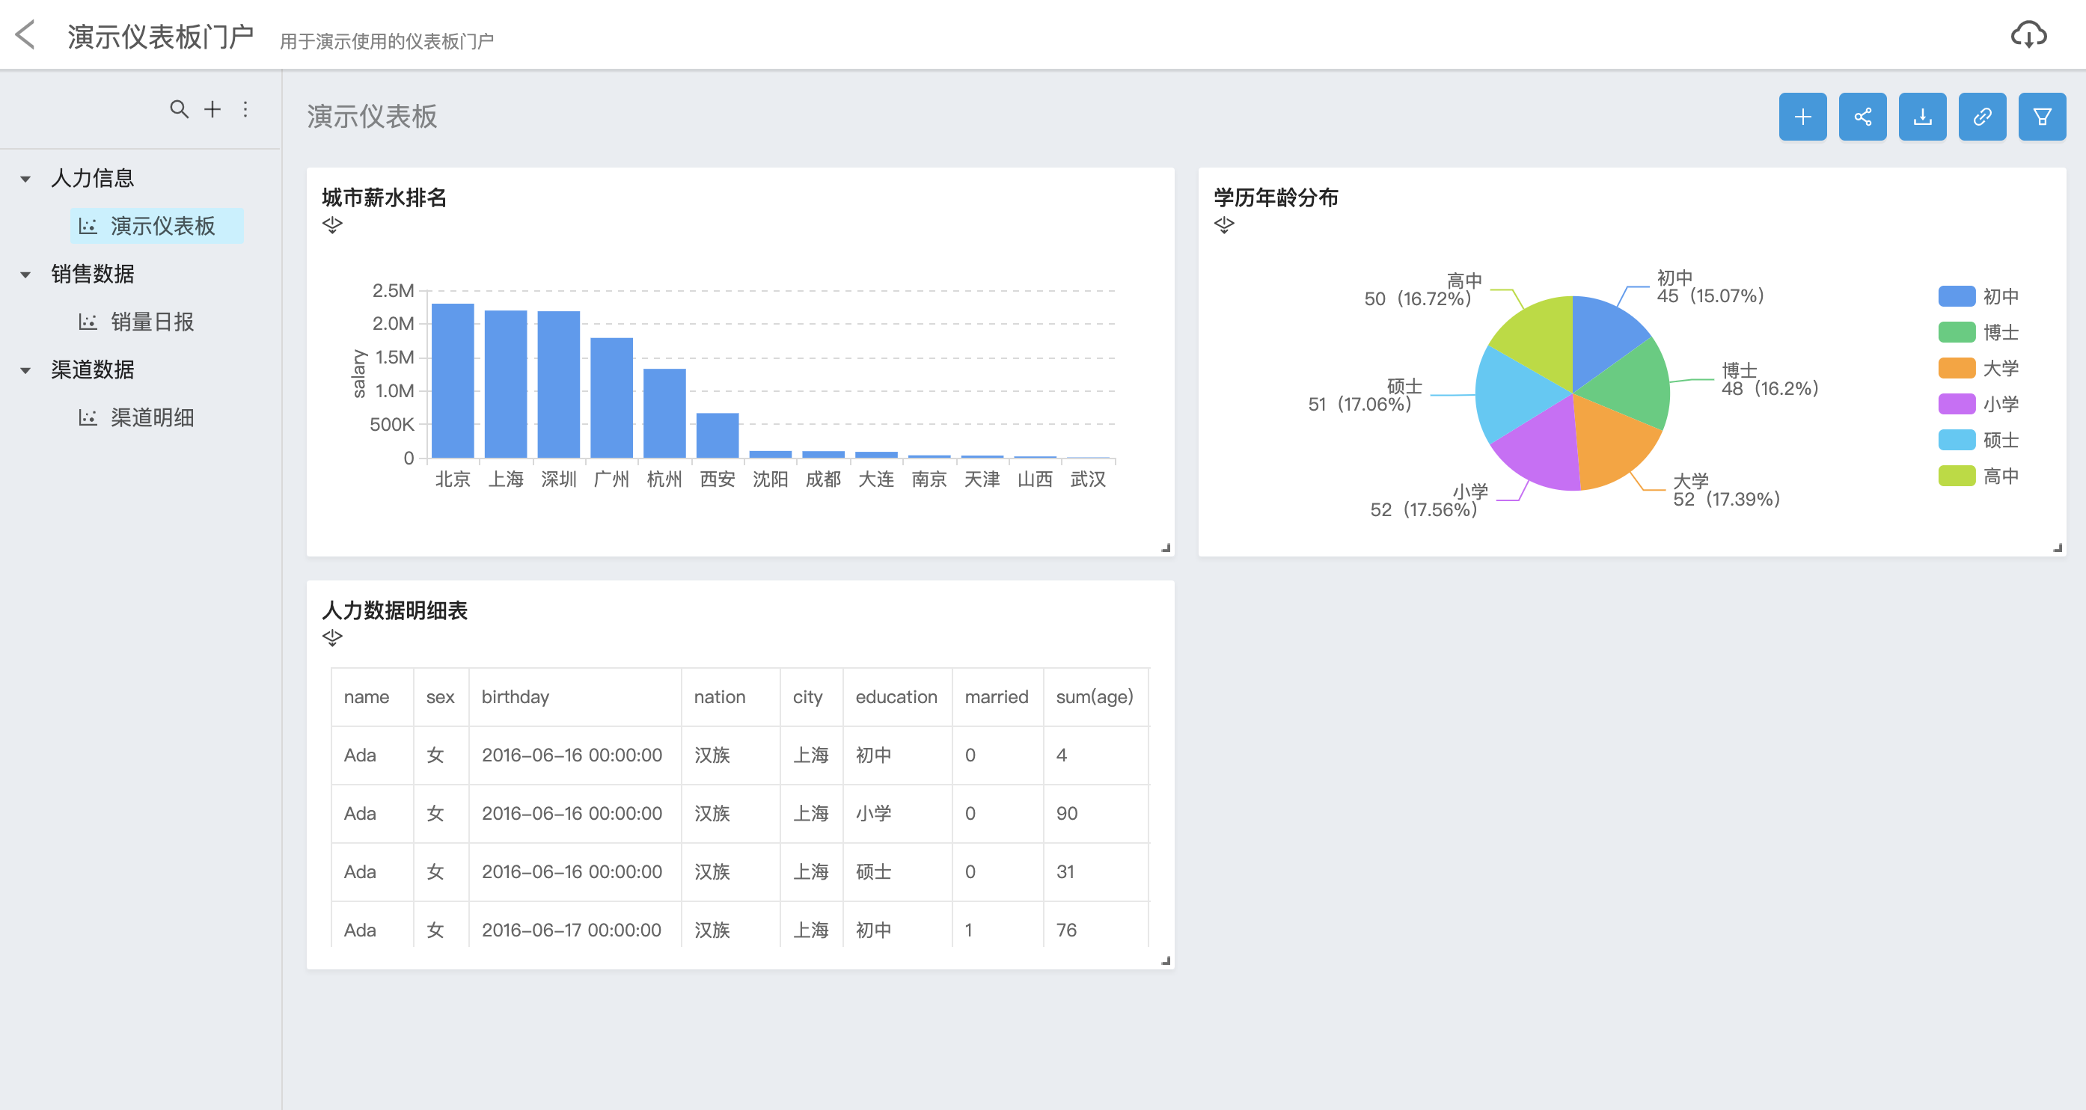Click the sidebar plus add icon

pyautogui.click(x=212, y=109)
